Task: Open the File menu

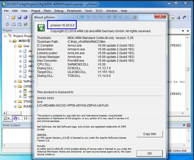Action: coord(6,11)
